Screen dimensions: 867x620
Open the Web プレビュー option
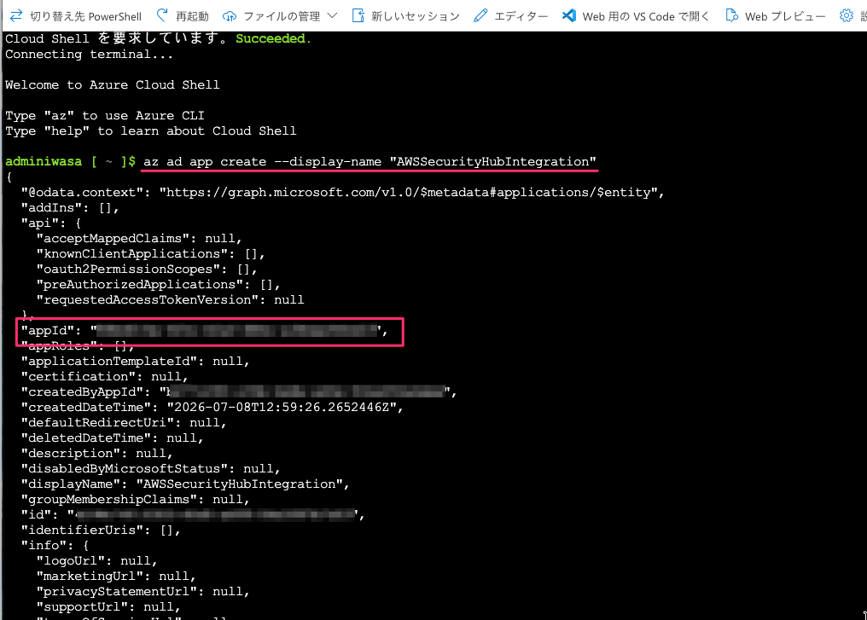[x=785, y=16]
